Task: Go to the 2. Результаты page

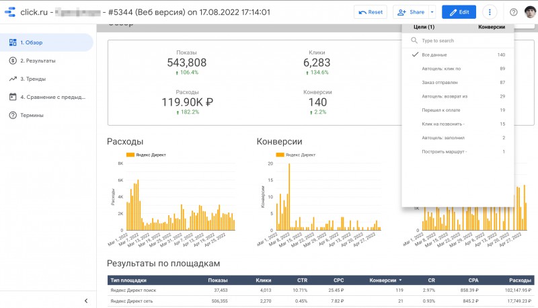Action: [x=38, y=61]
